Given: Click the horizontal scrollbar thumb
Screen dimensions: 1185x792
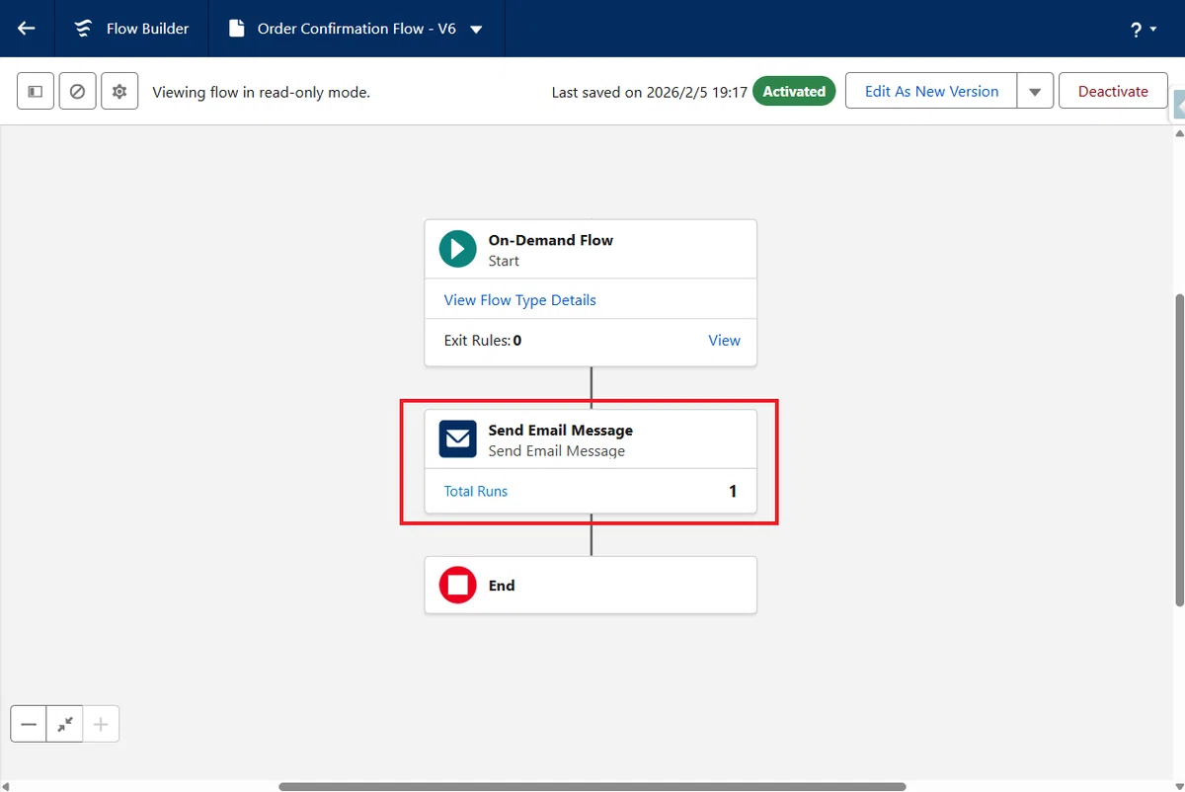Looking at the screenshot, I should (592, 787).
